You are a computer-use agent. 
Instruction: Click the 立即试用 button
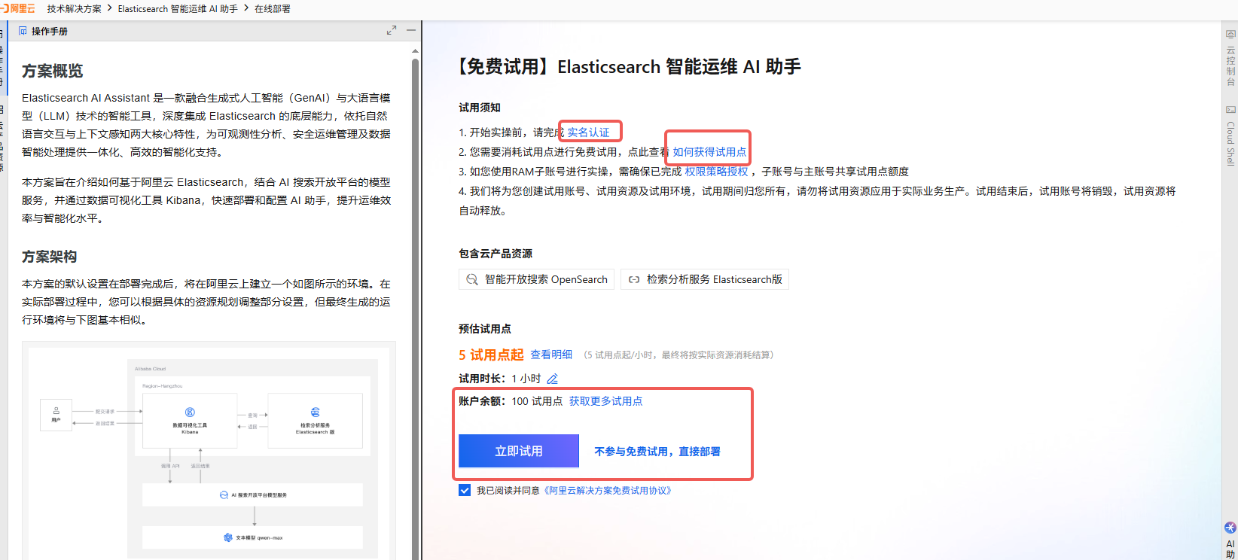[x=519, y=451]
